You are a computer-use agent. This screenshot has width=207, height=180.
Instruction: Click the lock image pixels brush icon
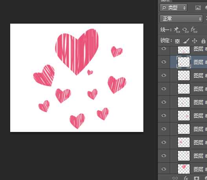[186, 41]
